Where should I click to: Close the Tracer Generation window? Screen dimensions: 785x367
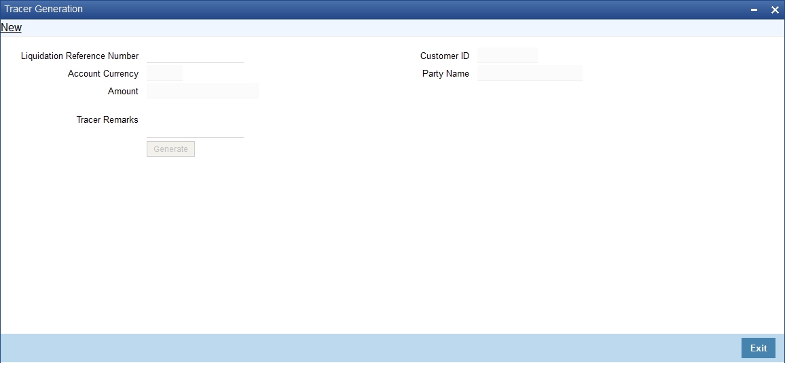(775, 9)
